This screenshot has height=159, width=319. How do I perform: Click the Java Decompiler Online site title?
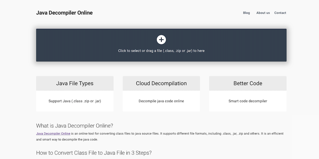64,13
